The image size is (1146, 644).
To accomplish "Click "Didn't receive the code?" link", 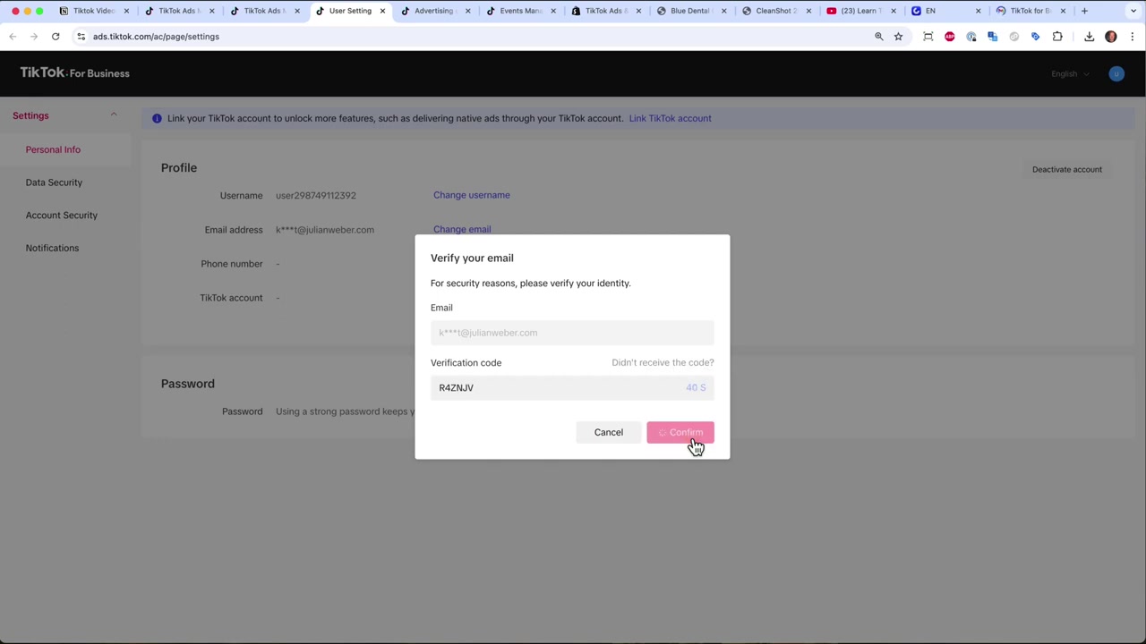I will (663, 363).
